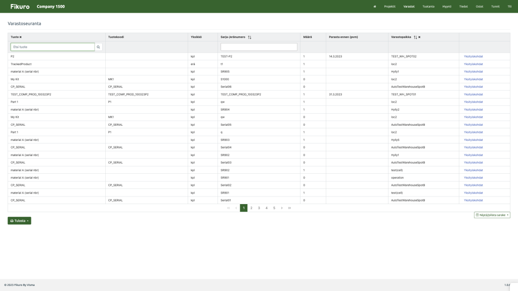Viewport: 518px width, 291px height.
Task: Open the Tuotanto menu
Action: [x=428, y=7]
